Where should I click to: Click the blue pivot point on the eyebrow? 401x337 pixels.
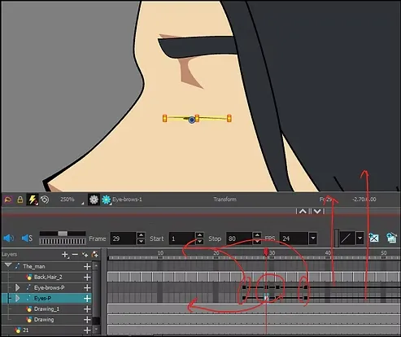(x=192, y=120)
